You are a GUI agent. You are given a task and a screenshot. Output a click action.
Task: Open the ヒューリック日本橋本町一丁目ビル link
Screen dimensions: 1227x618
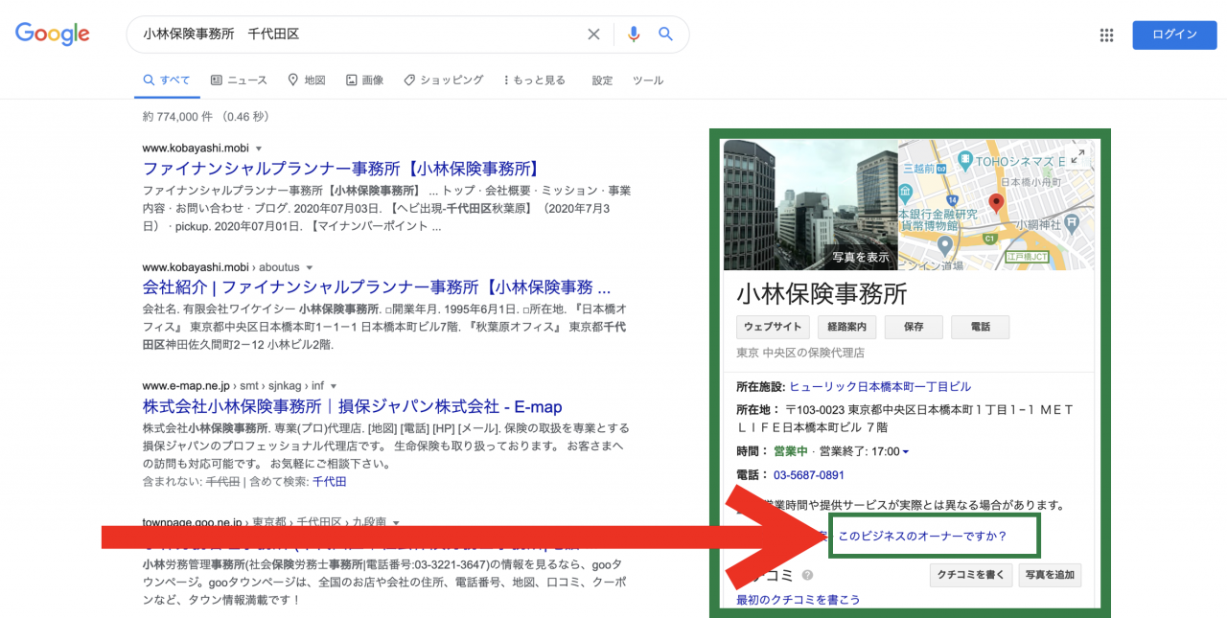tap(880, 387)
